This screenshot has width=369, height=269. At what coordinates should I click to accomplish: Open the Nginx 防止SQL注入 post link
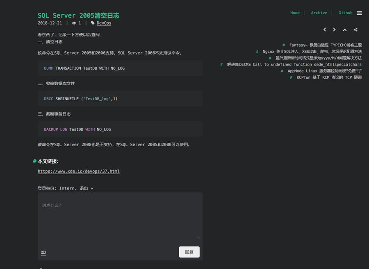click(x=312, y=52)
